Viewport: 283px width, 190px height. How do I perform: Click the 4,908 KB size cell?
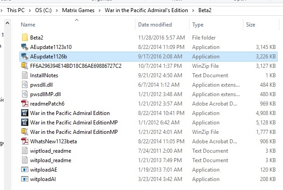coord(266,113)
